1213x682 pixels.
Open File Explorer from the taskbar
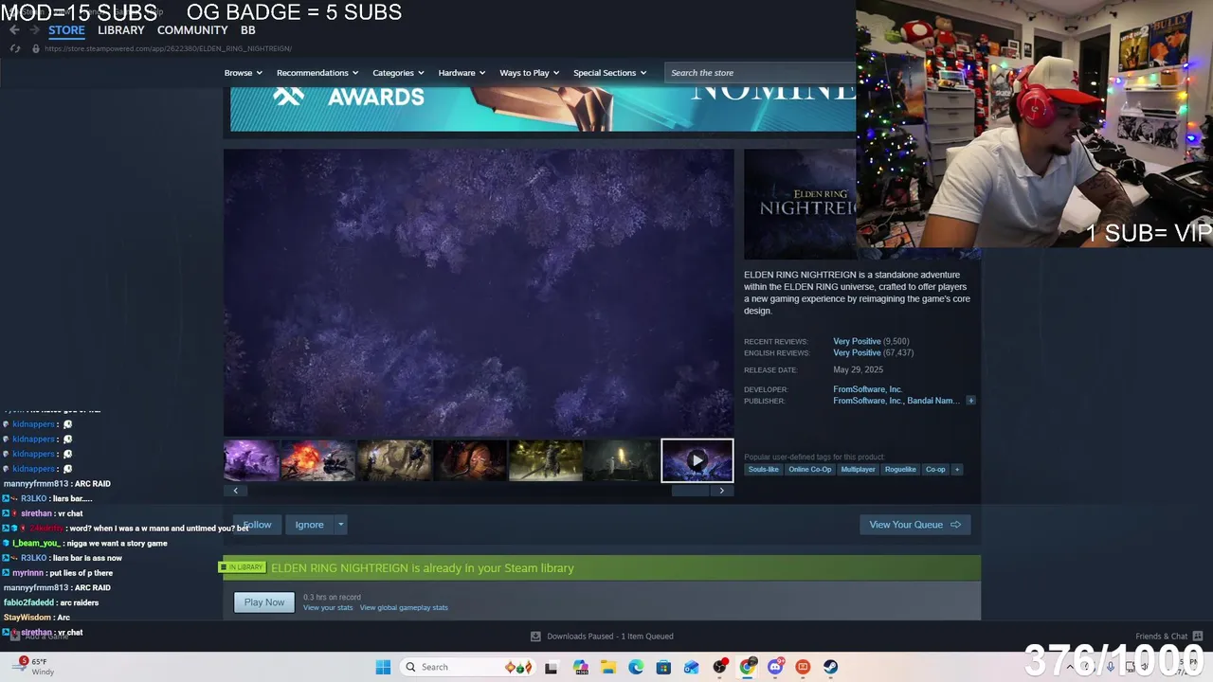point(608,667)
